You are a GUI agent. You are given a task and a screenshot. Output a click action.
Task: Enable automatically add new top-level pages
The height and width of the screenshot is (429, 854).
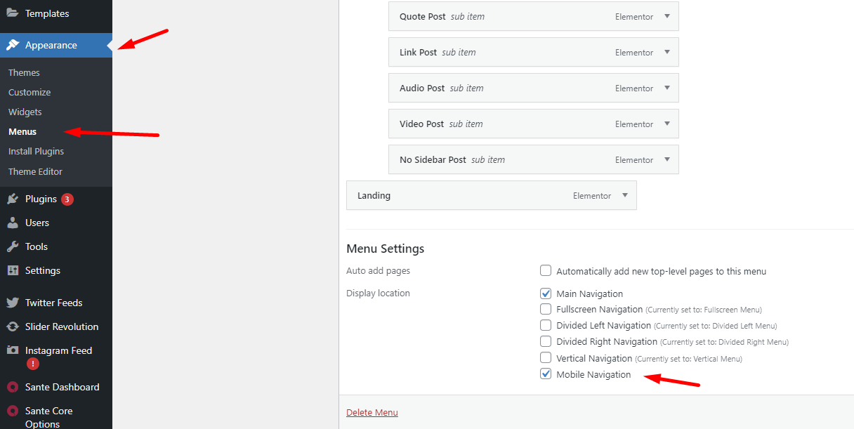546,271
